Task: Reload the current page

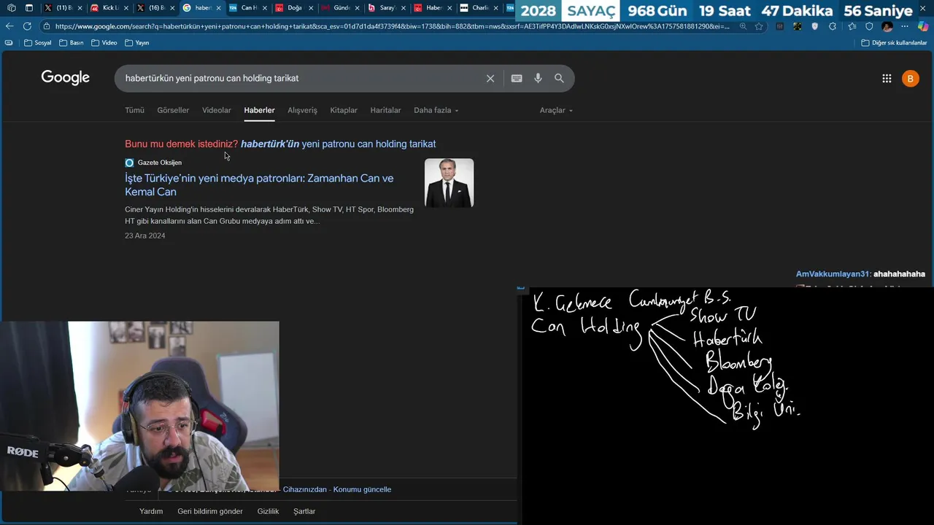Action: (27, 26)
